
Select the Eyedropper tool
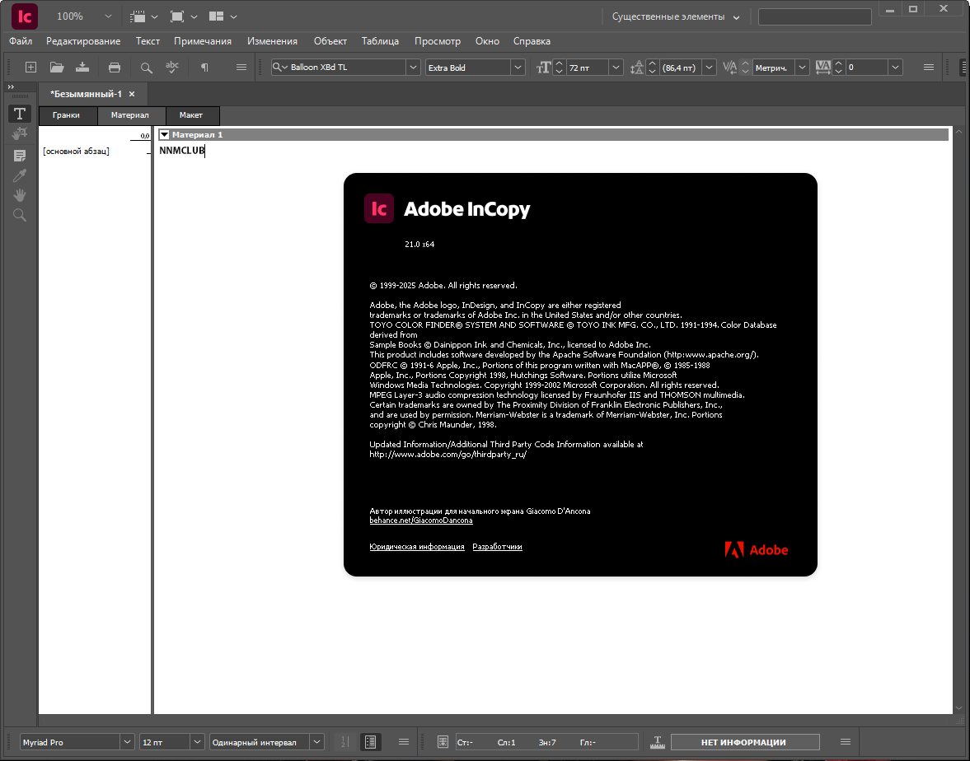tap(20, 175)
